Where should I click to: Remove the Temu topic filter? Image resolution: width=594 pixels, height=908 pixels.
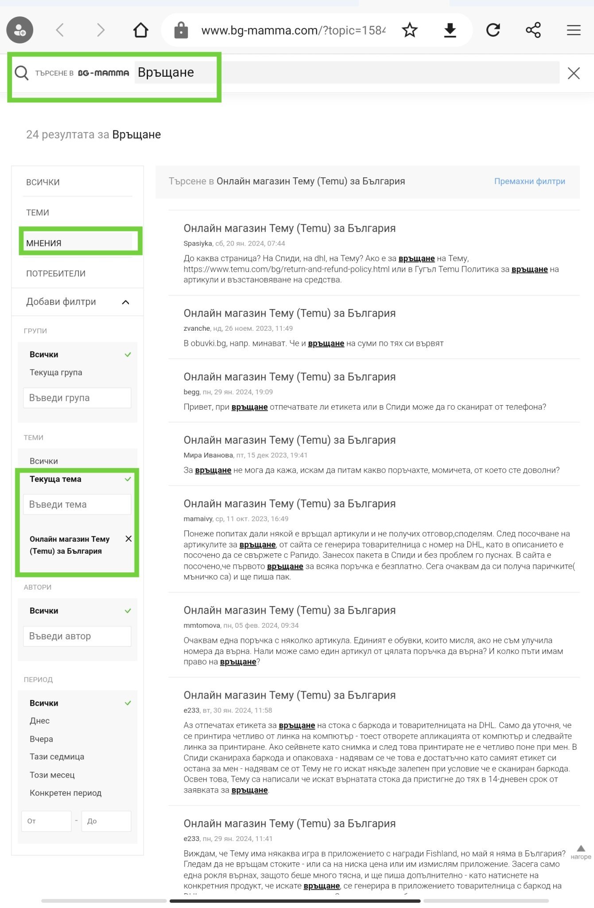click(128, 539)
